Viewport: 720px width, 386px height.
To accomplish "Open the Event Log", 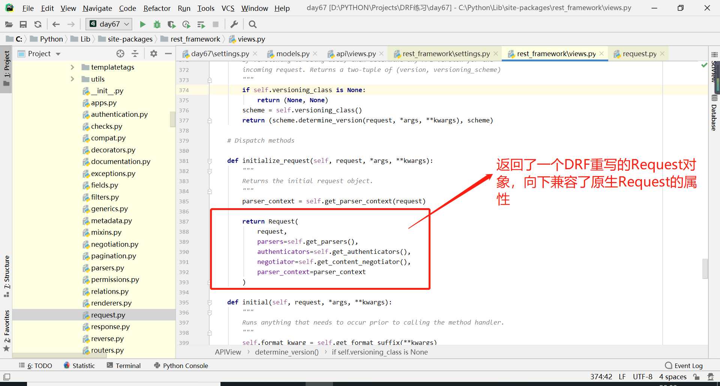I will click(x=684, y=366).
